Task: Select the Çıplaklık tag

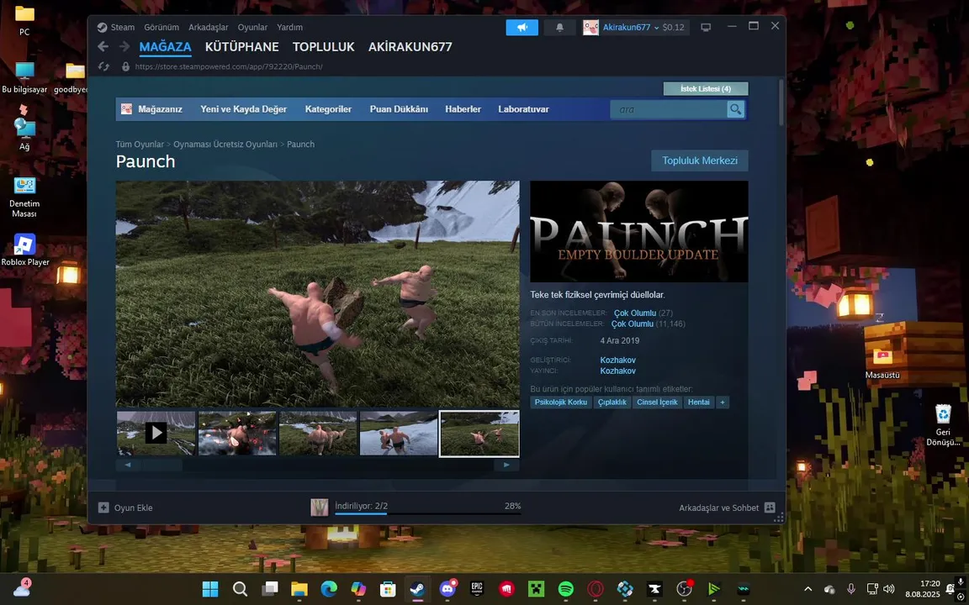Action: tap(612, 402)
